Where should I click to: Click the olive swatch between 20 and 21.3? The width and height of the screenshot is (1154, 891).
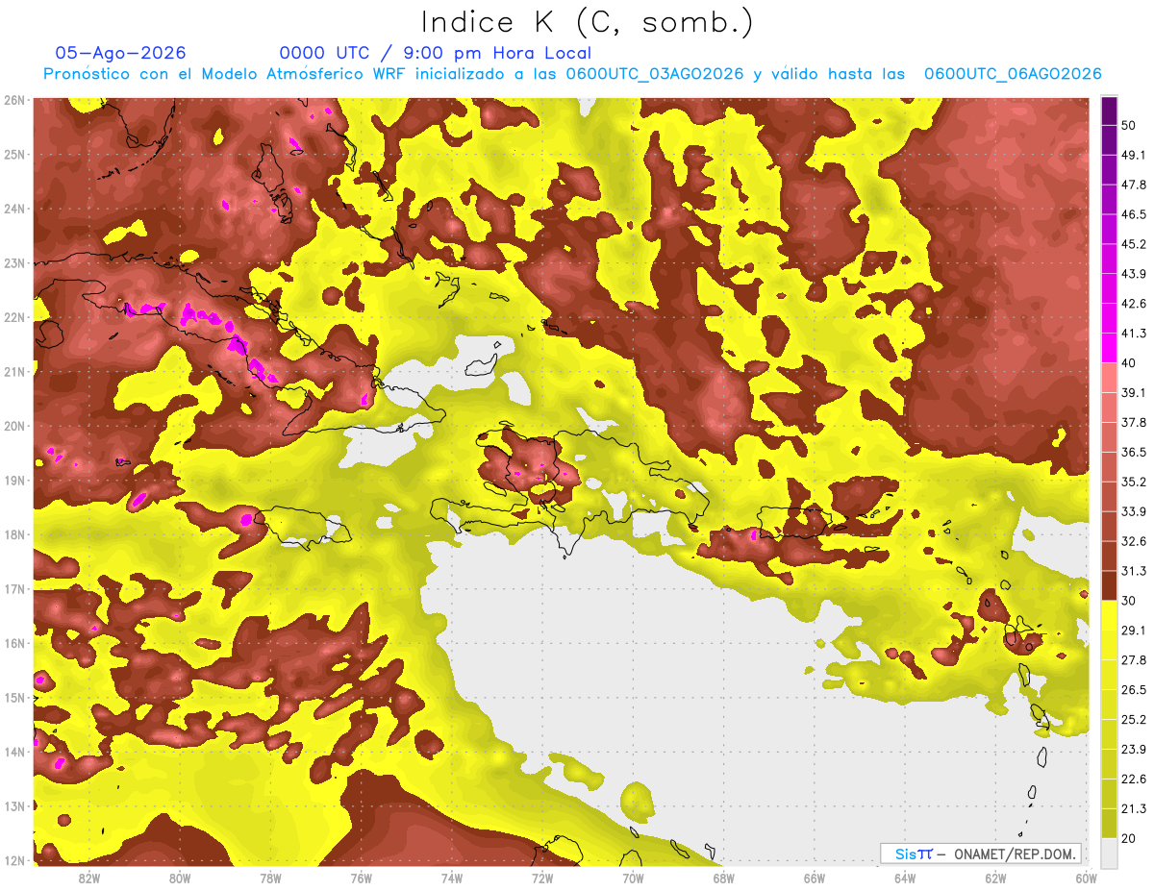[x=1109, y=825]
